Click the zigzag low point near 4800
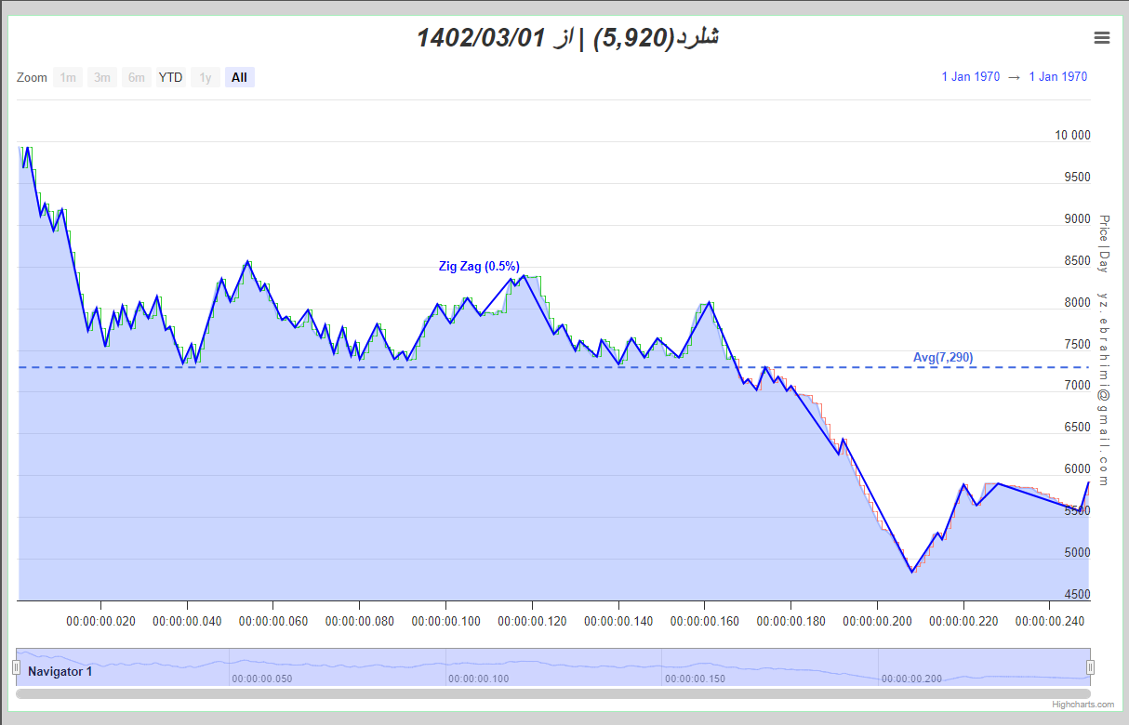The width and height of the screenshot is (1129, 725). point(912,571)
